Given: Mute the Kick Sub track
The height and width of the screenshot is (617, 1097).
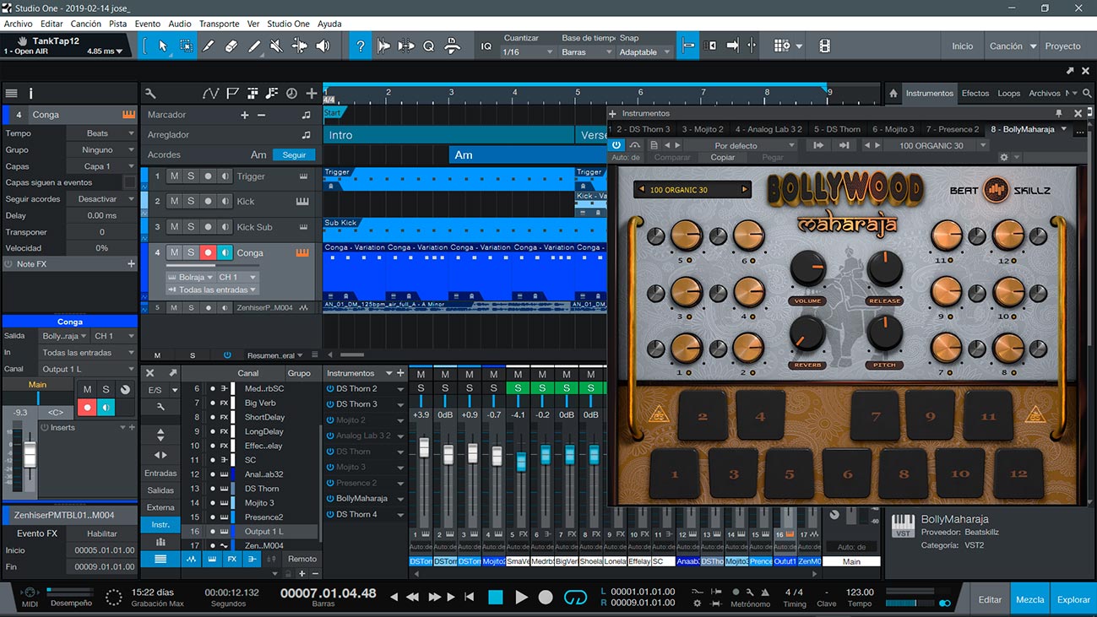Looking at the screenshot, I should tap(174, 227).
